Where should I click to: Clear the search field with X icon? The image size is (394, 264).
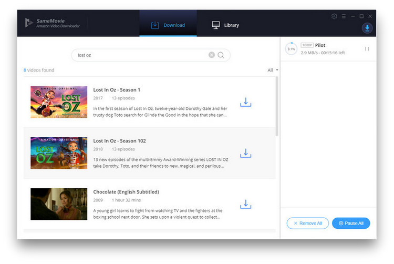pos(212,55)
